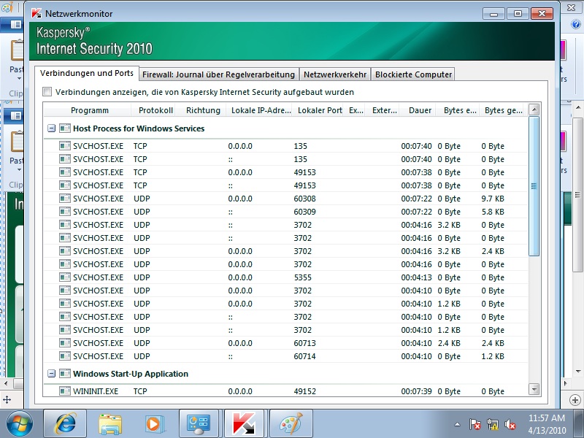Click the Action Center flag tray icon
This screenshot has height=438, width=584.
point(475,424)
